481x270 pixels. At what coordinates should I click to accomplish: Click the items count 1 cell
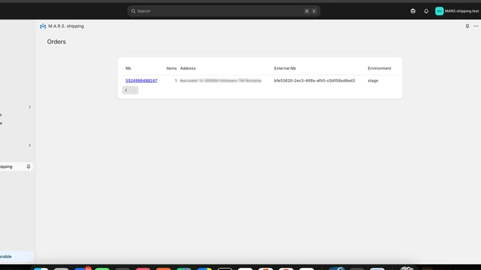(176, 80)
